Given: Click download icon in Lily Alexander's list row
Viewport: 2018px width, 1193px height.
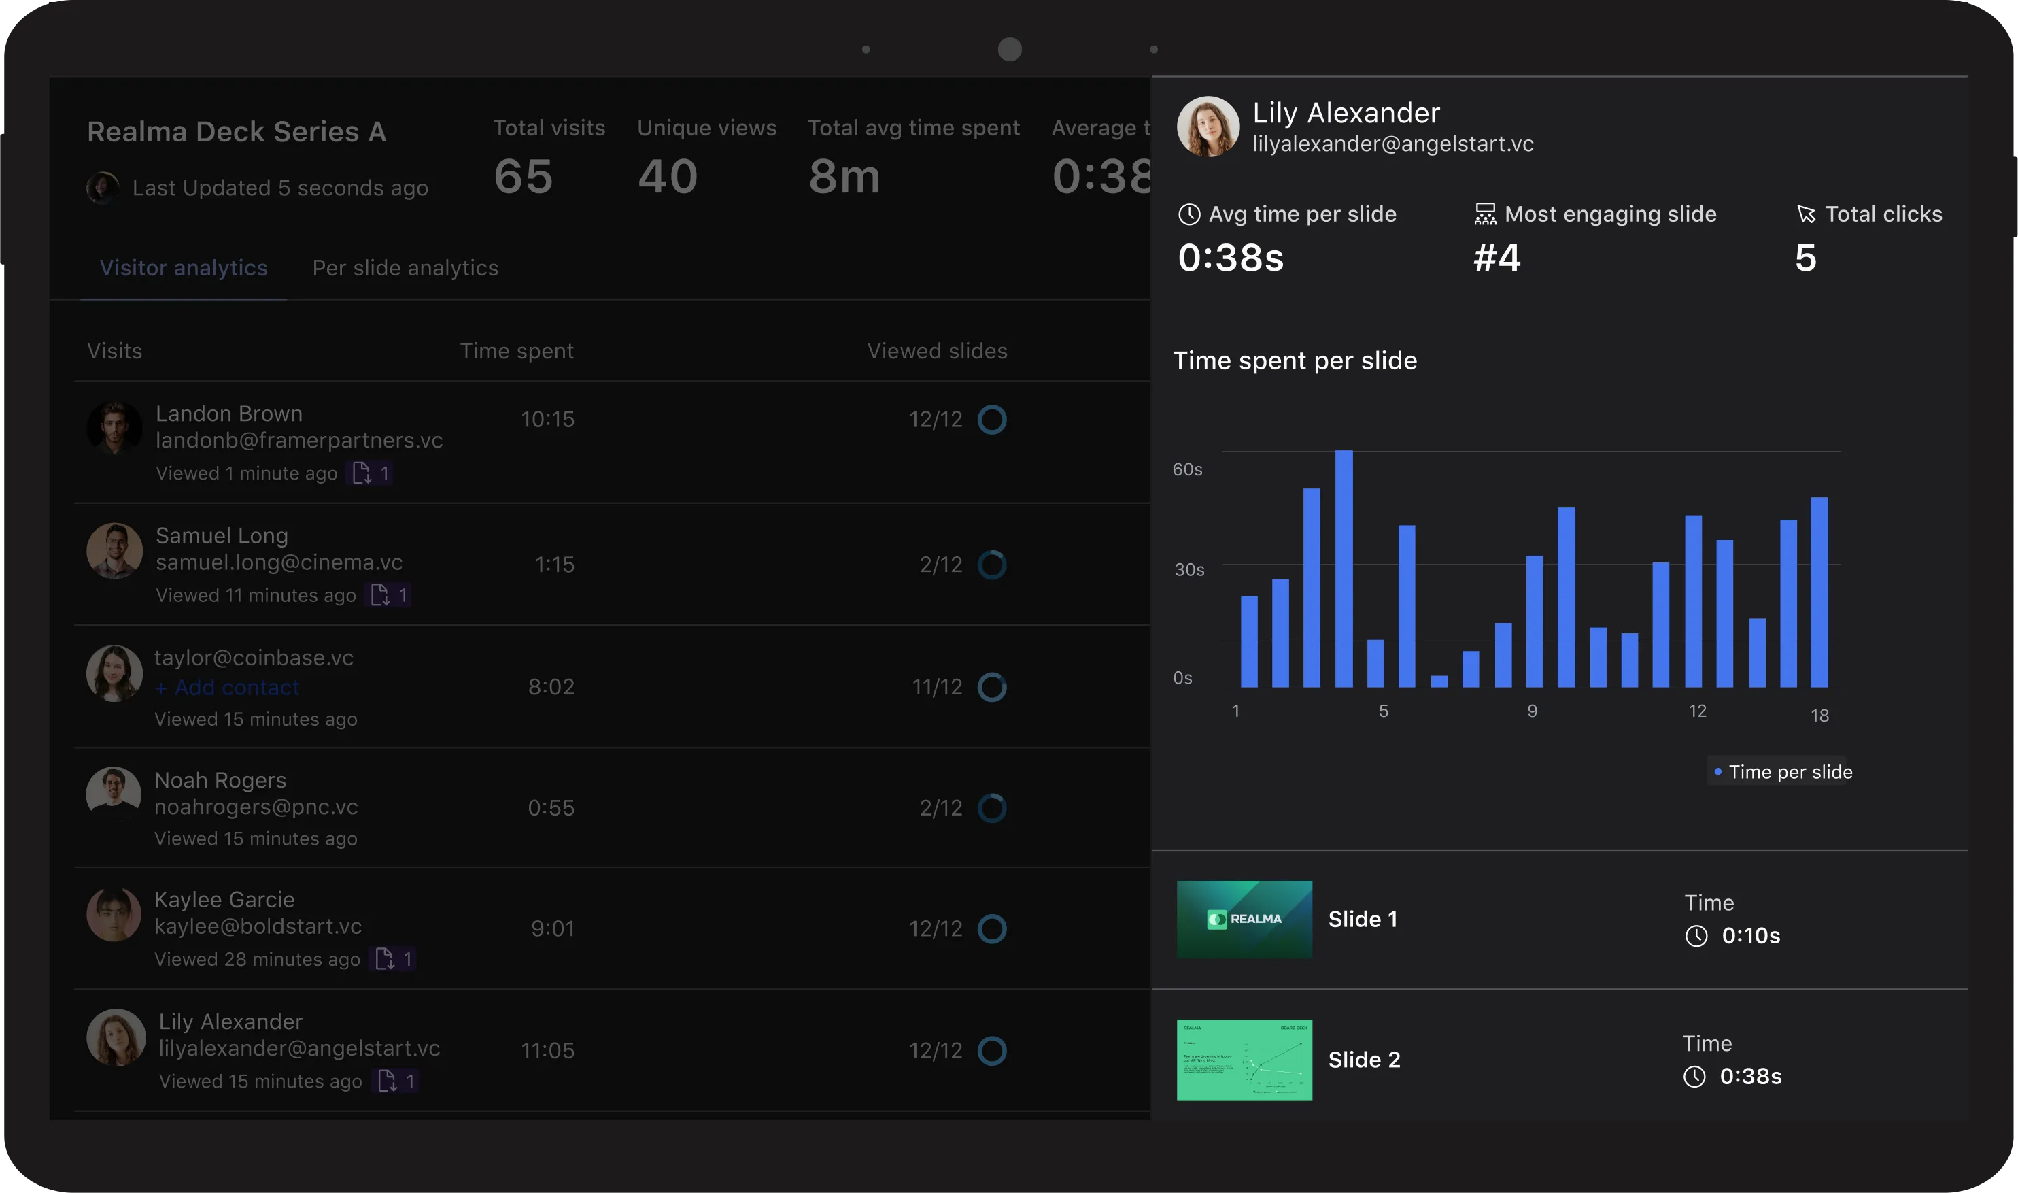Looking at the screenshot, I should [388, 1081].
